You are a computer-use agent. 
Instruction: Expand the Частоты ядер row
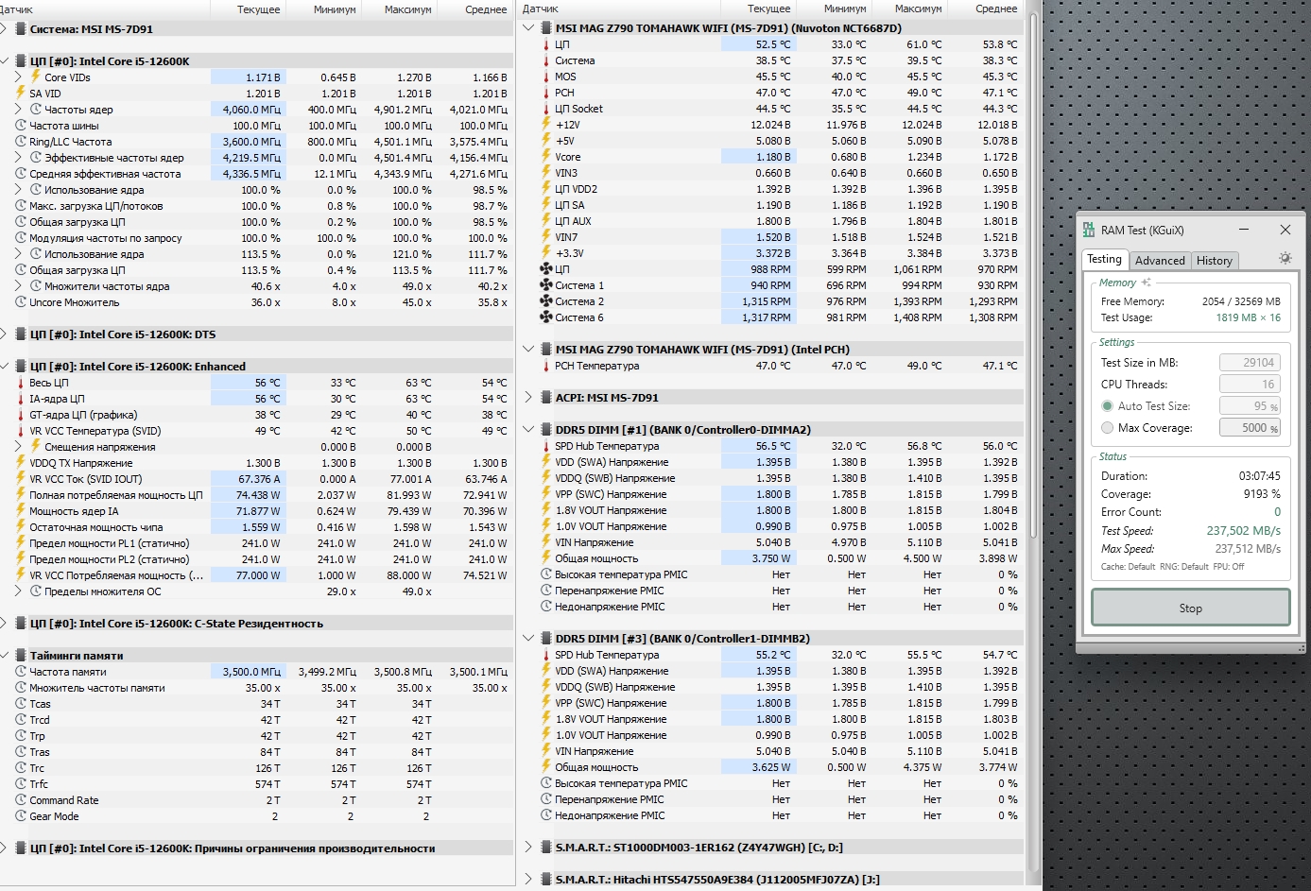19,109
